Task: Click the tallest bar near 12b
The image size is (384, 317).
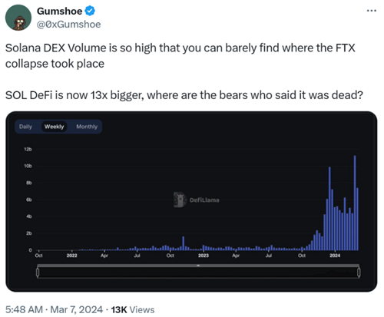Action: pos(355,203)
